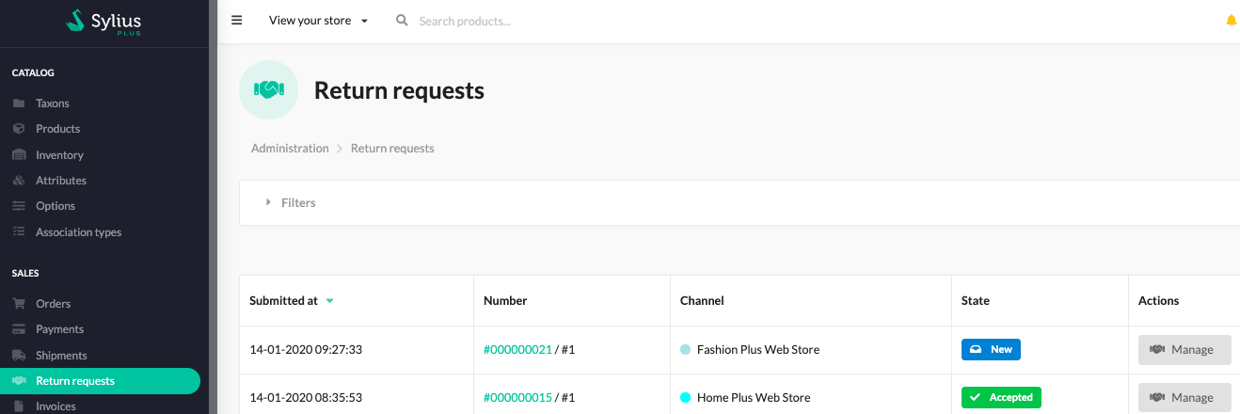Viewport: 1240px width, 414px height.
Task: Open Taxons via its folder icon
Action: pos(18,103)
